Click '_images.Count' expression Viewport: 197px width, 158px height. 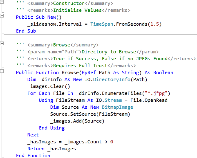point(83,142)
